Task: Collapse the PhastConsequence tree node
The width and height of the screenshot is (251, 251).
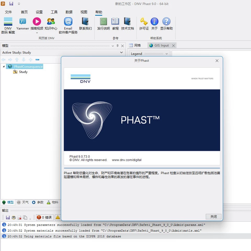Action: [x=3, y=66]
